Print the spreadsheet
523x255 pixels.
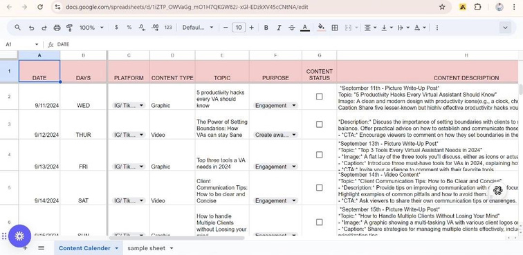pos(57,28)
